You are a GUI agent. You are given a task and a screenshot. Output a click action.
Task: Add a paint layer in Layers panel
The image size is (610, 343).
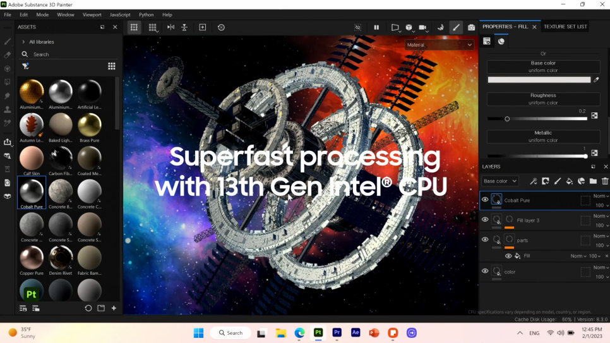tap(558, 181)
